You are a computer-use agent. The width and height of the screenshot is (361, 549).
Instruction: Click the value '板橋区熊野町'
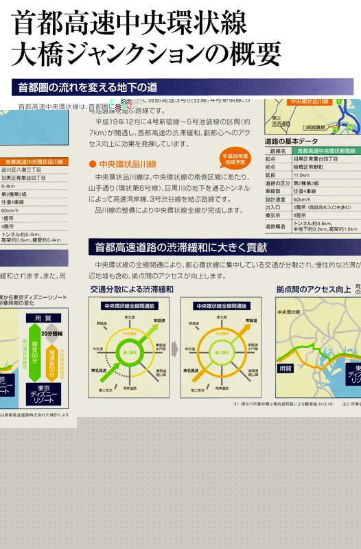point(308,167)
